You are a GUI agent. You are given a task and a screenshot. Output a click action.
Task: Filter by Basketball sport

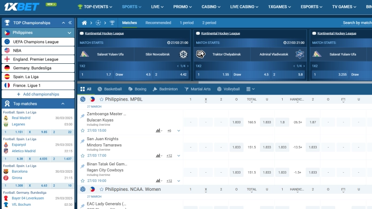coord(110,89)
